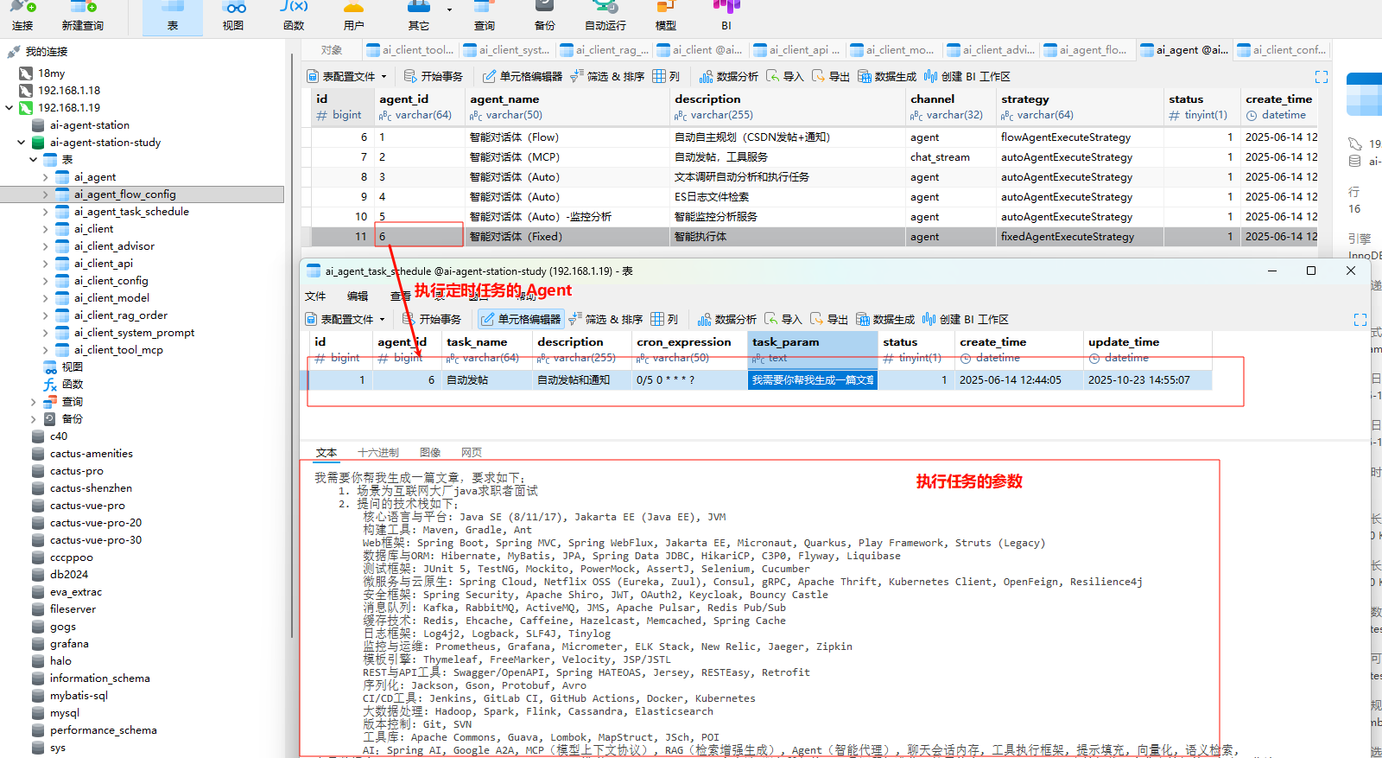Select the task_param cell in the row
Viewport: 1382px width, 758px height.
[x=812, y=380]
